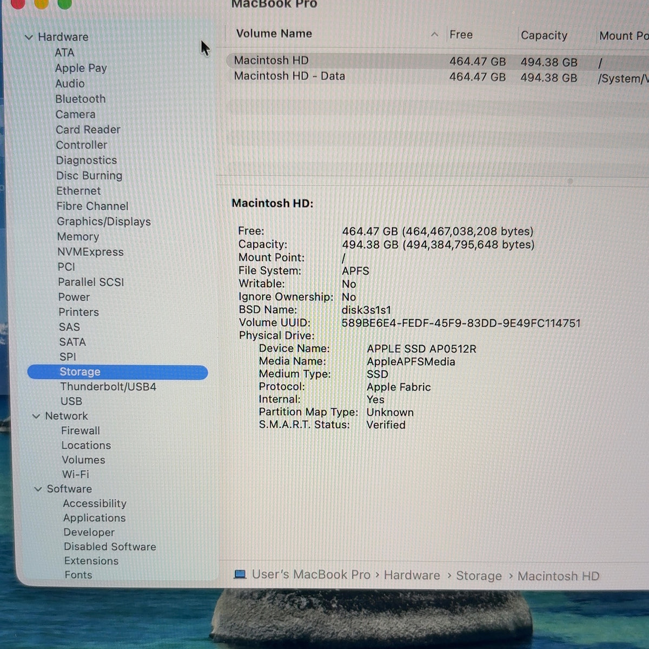Collapse the Network section chevron

coord(36,416)
